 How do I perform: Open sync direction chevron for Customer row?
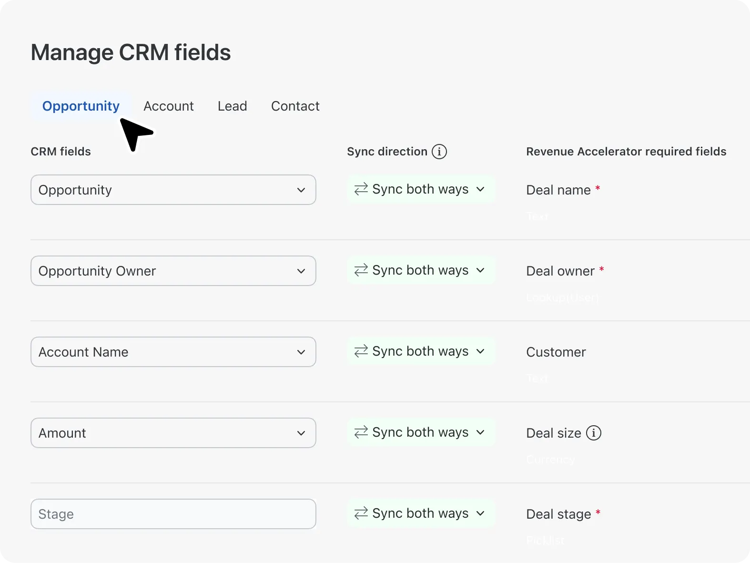coord(480,351)
